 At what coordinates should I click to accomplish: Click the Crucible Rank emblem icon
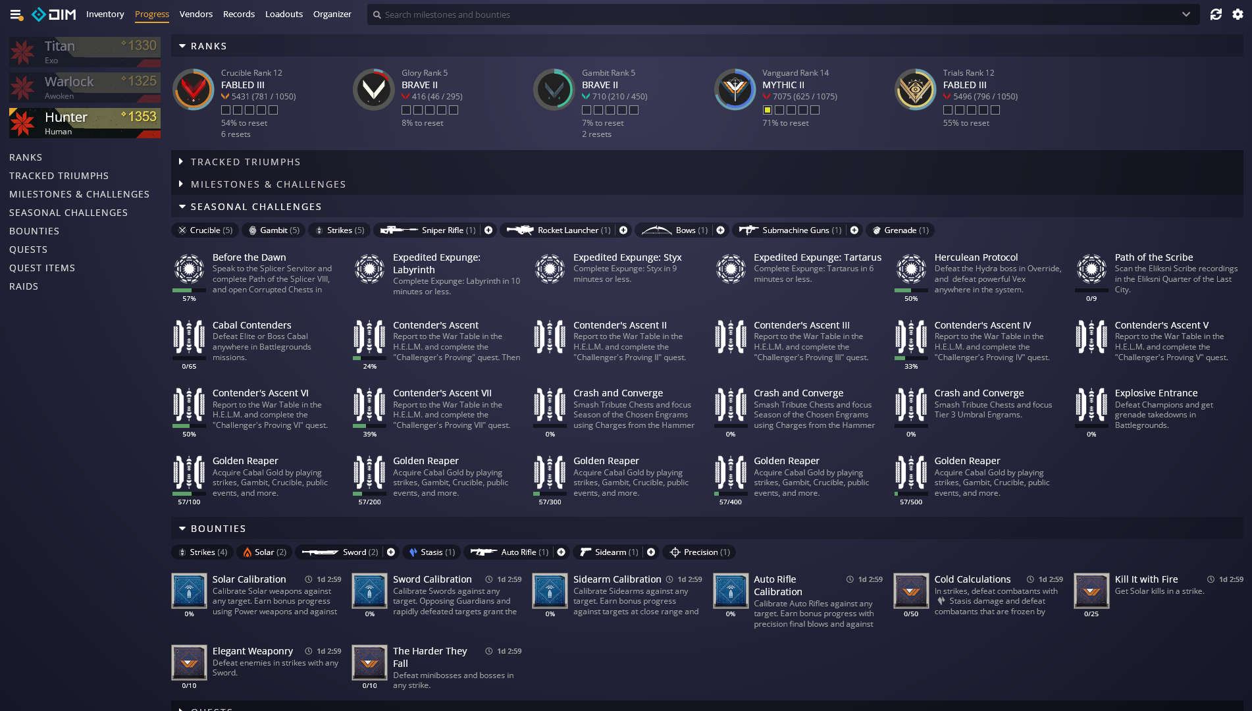pyautogui.click(x=193, y=90)
